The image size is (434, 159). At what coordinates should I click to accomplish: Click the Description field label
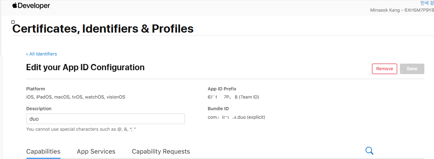[39, 109]
